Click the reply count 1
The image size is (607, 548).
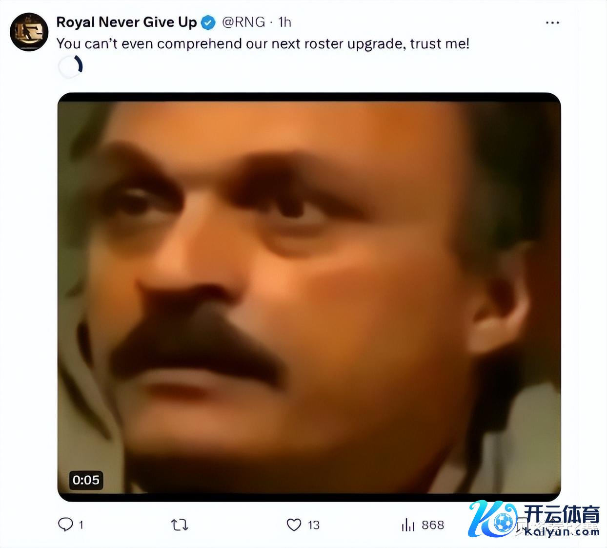click(81, 525)
